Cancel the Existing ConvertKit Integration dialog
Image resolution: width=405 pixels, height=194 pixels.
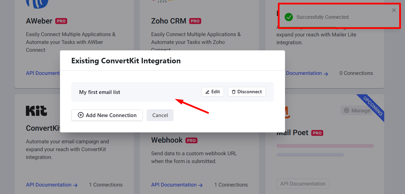tap(160, 115)
